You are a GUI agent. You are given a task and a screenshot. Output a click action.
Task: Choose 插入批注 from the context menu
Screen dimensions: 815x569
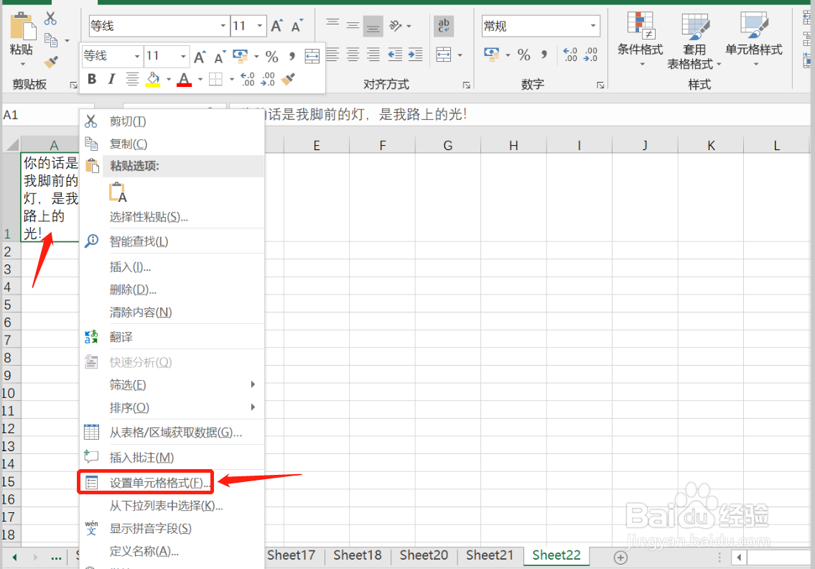tap(172, 457)
